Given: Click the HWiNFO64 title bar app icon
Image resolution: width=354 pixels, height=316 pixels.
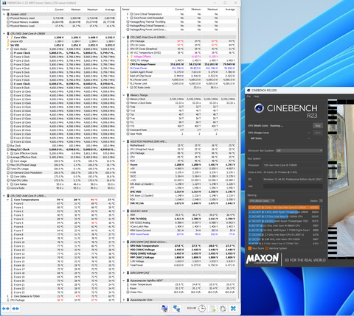Looking at the screenshot, I should (4, 3).
